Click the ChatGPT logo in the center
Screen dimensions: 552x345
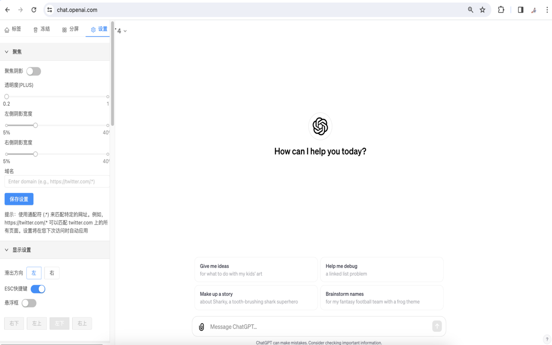coord(320,126)
